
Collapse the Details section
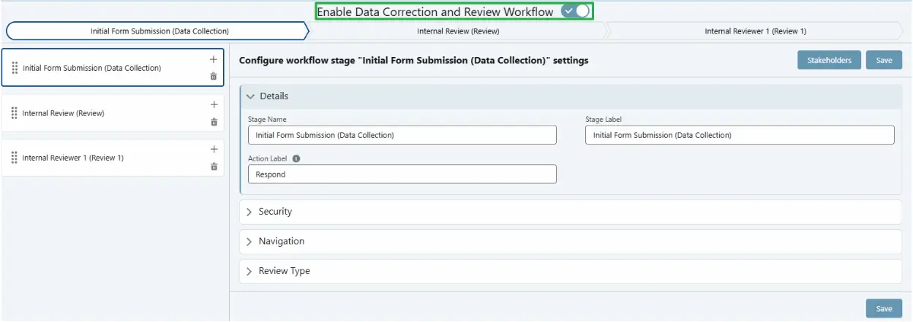571,96
